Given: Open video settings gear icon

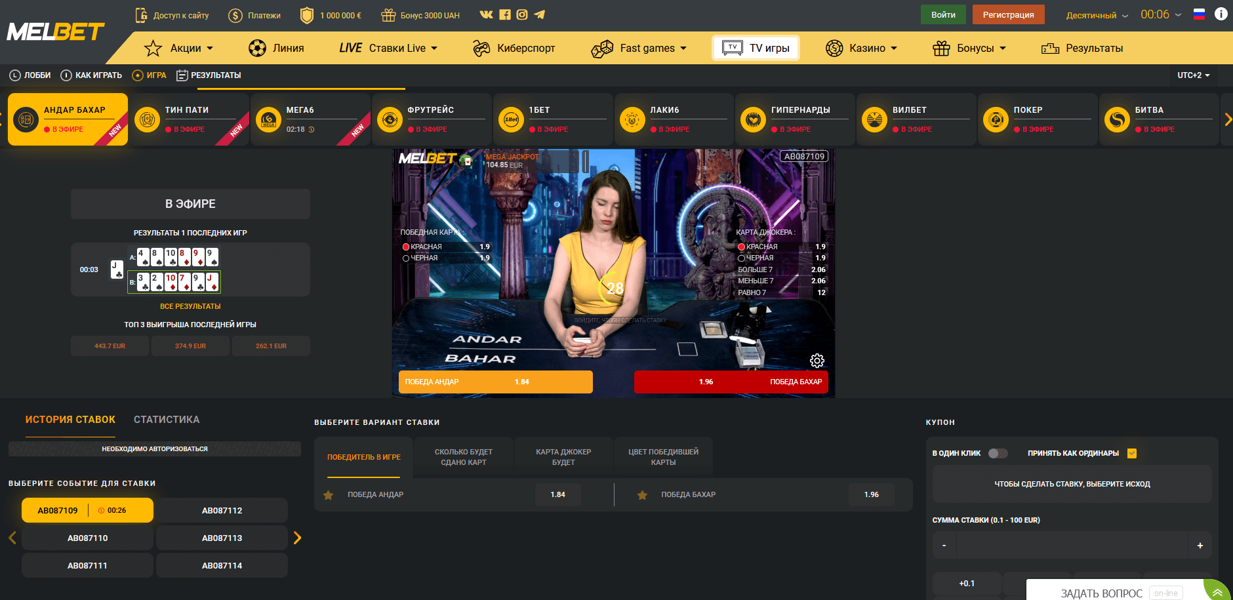Looking at the screenshot, I should [817, 361].
